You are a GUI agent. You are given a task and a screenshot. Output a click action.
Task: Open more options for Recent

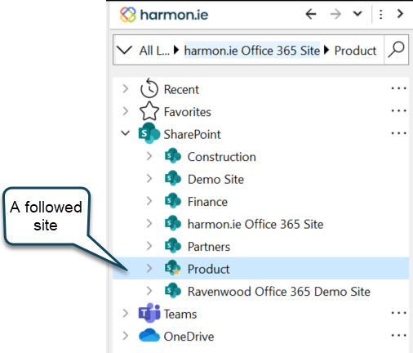point(398,88)
